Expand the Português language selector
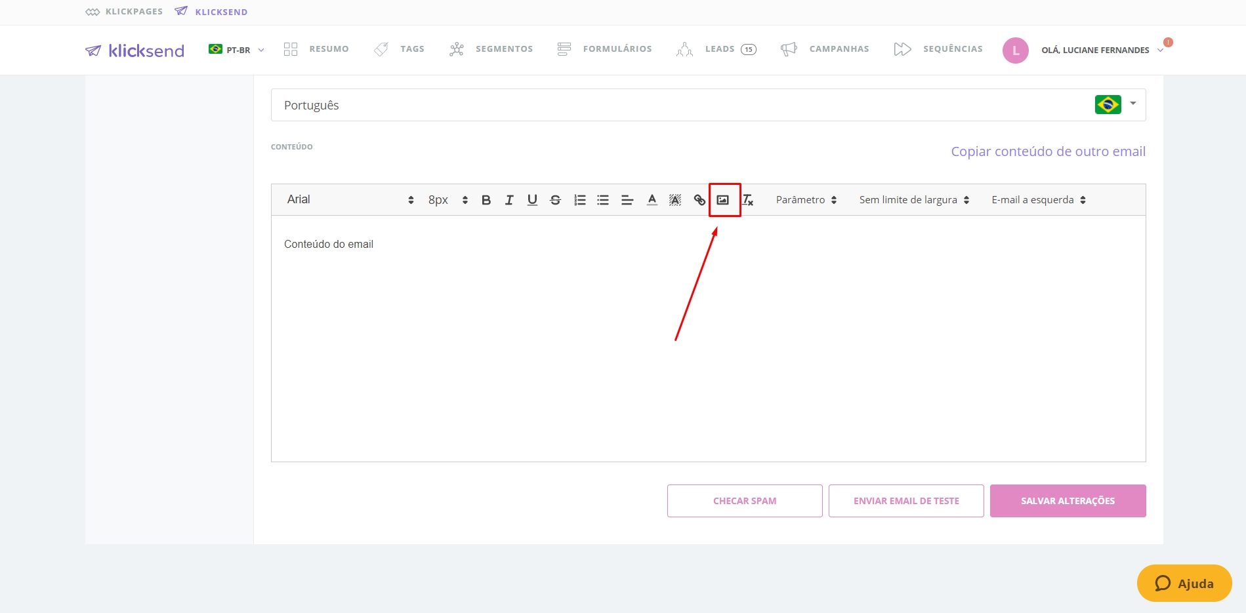Screen dimensions: 1246x613 point(708,105)
